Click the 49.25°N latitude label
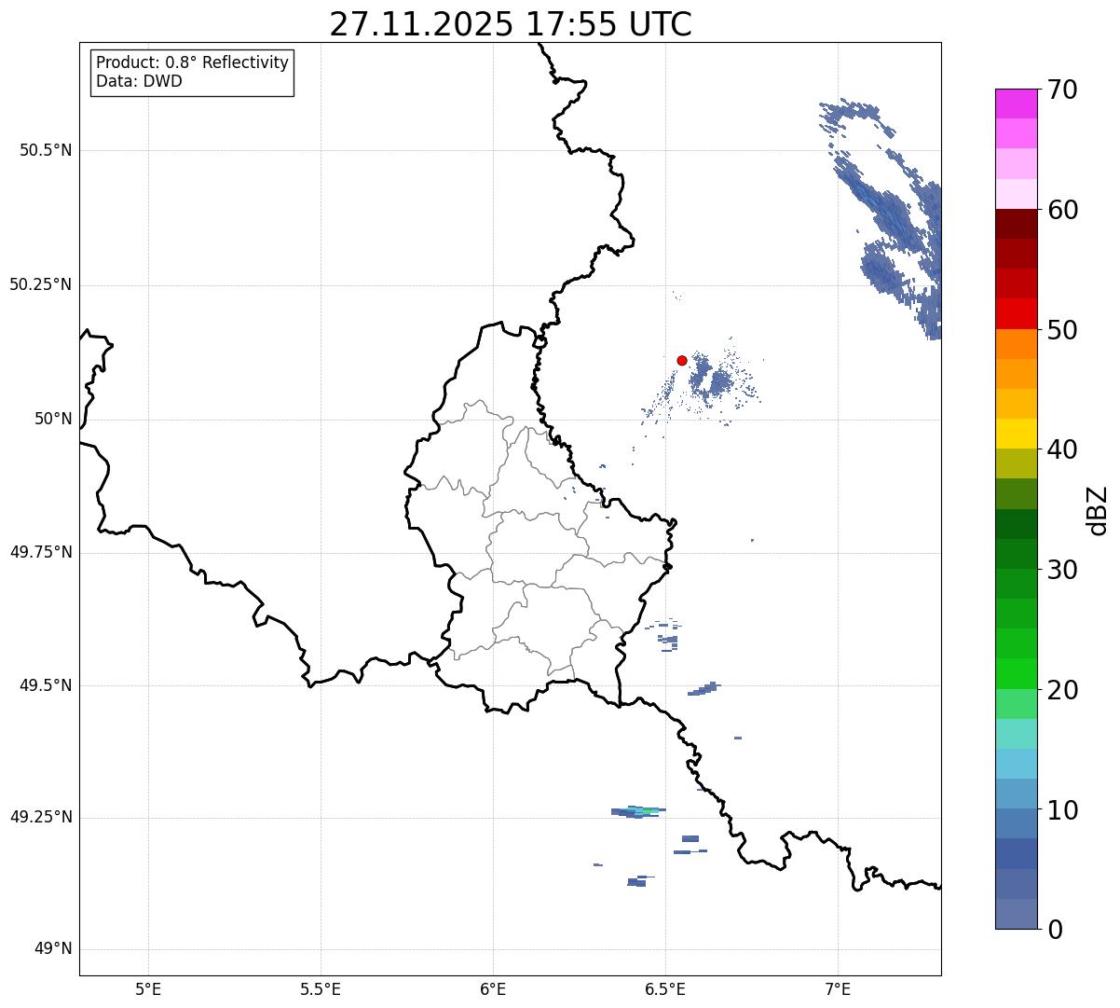 point(40,817)
